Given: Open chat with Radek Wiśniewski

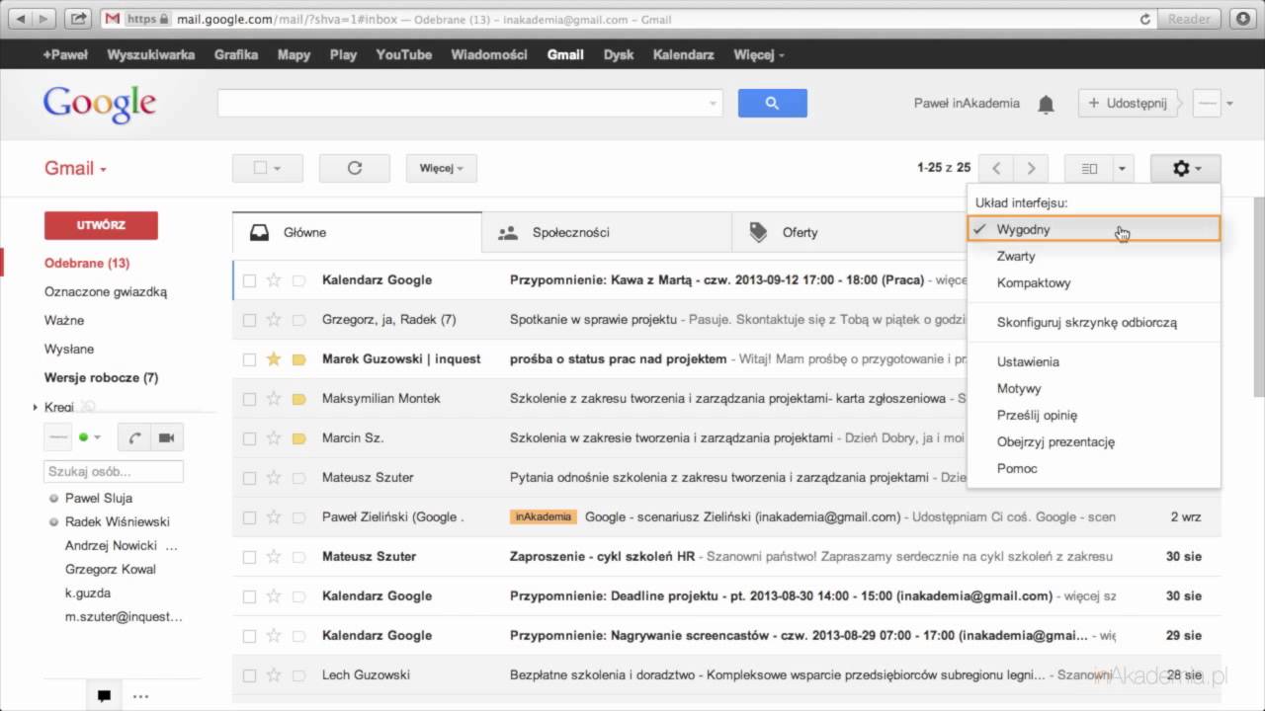Looking at the screenshot, I should point(117,521).
